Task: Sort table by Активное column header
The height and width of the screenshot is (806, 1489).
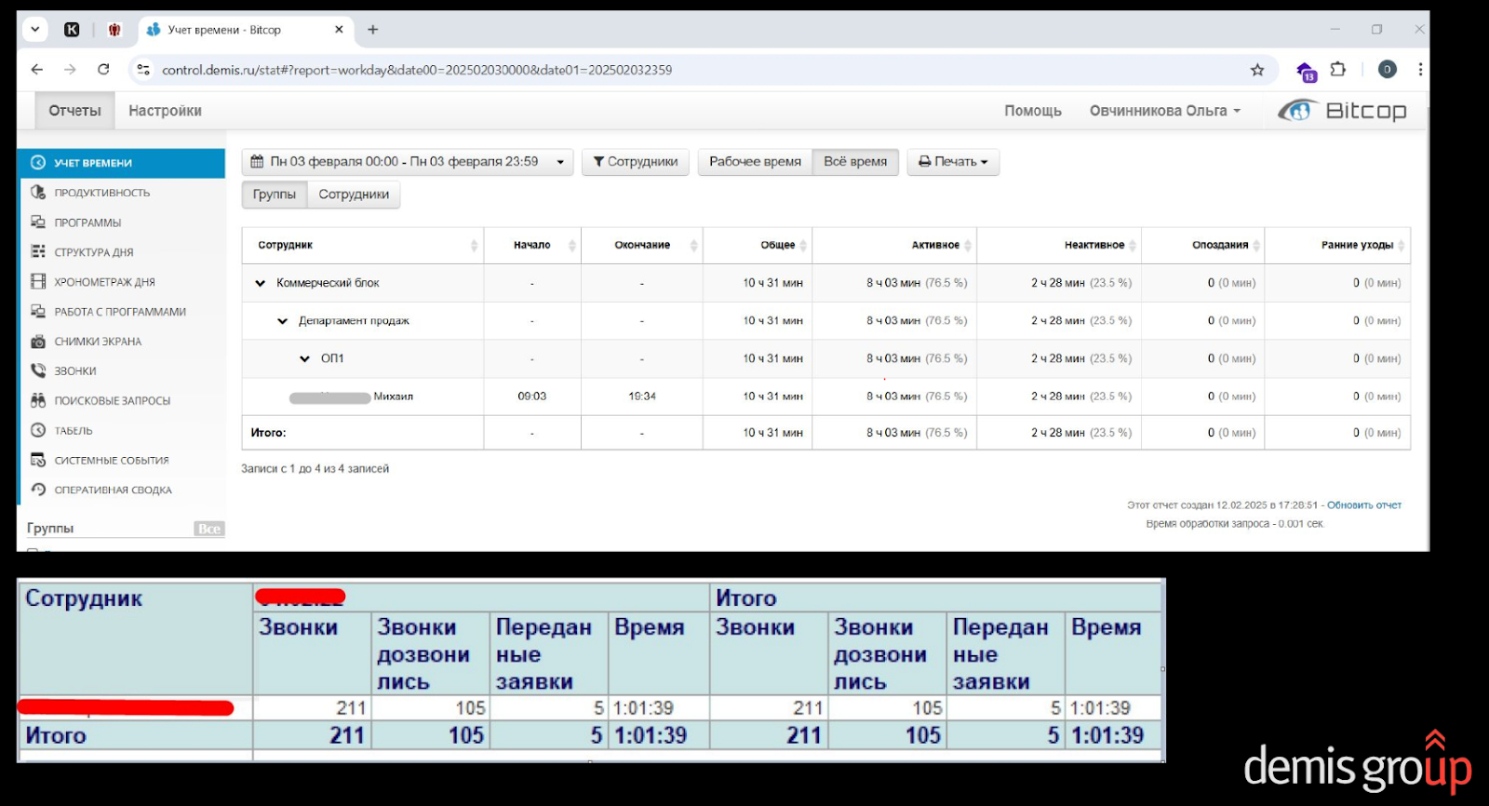Action: point(935,246)
